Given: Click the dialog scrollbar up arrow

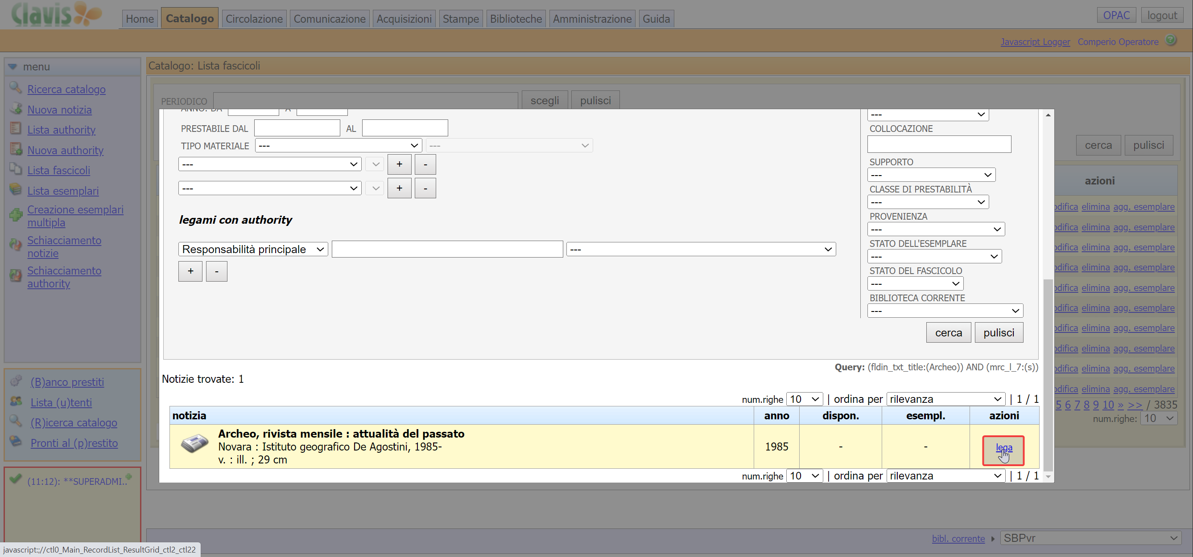Looking at the screenshot, I should [1048, 115].
